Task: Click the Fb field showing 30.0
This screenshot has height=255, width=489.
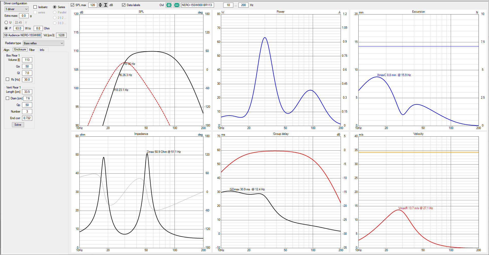Action: 27,80
